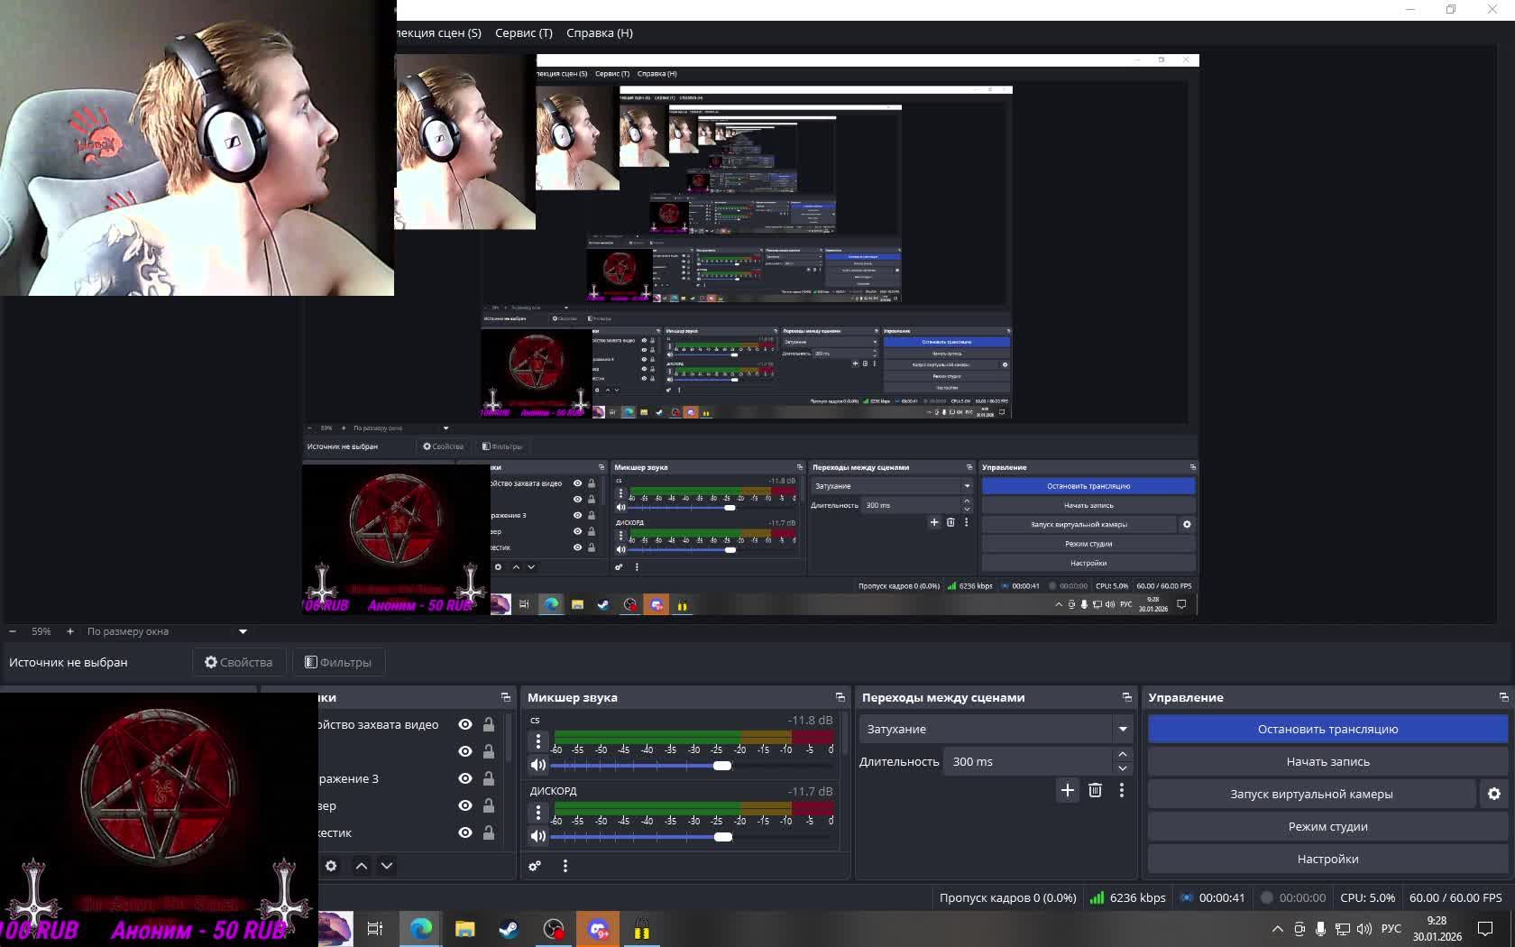Open Microsoft Edge from the taskbar

420,929
